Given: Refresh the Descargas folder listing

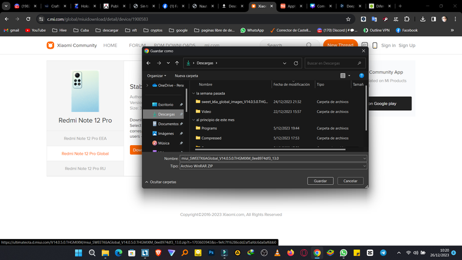Looking at the screenshot, I should point(296,63).
